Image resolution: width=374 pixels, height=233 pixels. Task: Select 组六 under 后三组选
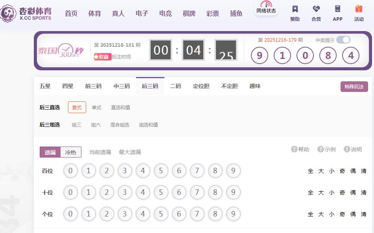pos(96,125)
